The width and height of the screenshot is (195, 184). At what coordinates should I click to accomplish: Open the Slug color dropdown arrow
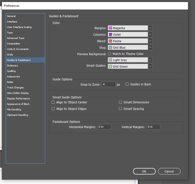pyautogui.click(x=150, y=47)
